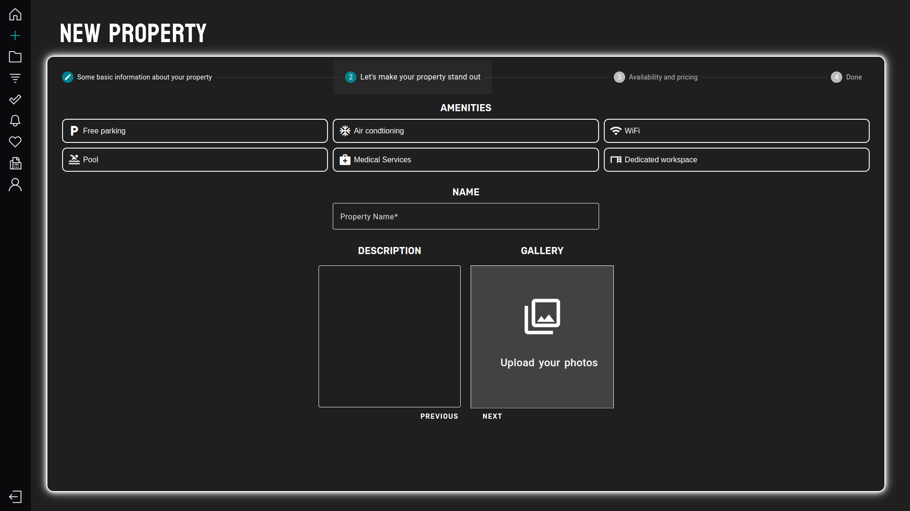Screen dimensions: 910x511
Task: Click the logout icon at bottom
Action: pyautogui.click(x=15, y=496)
